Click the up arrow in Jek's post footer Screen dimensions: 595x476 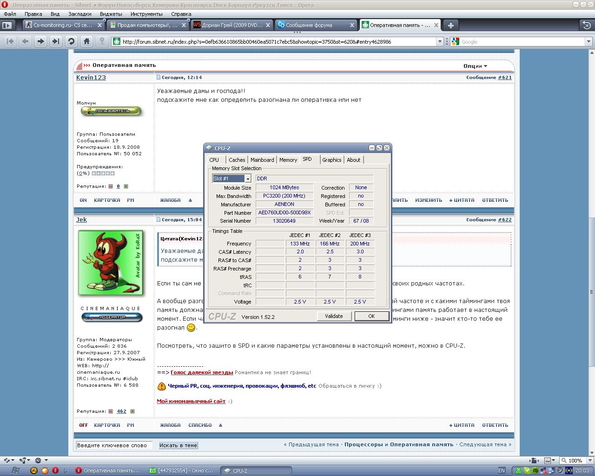[x=220, y=425]
